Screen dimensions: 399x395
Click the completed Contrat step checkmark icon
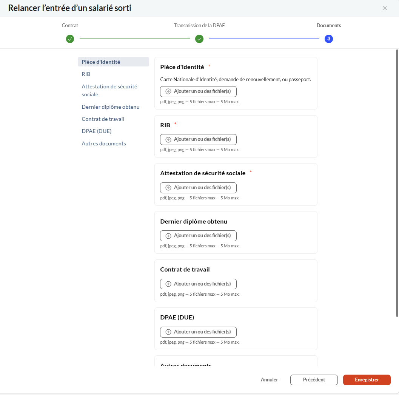coord(70,39)
